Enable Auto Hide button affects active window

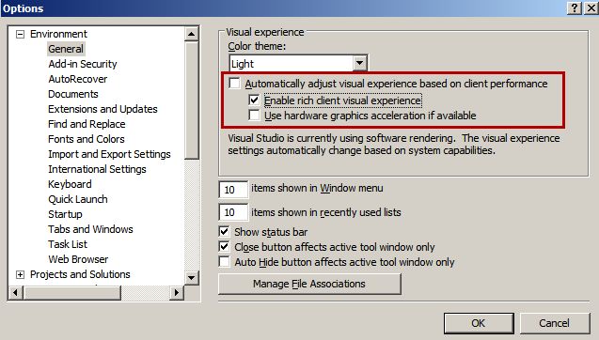point(224,262)
